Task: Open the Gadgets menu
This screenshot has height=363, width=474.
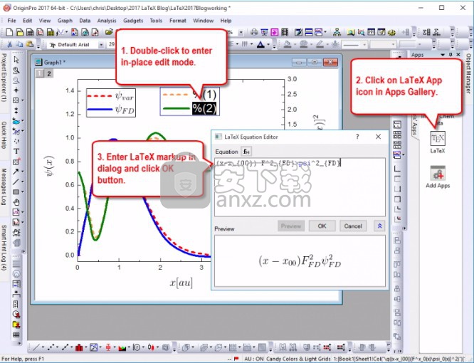Action: pyautogui.click(x=133, y=21)
